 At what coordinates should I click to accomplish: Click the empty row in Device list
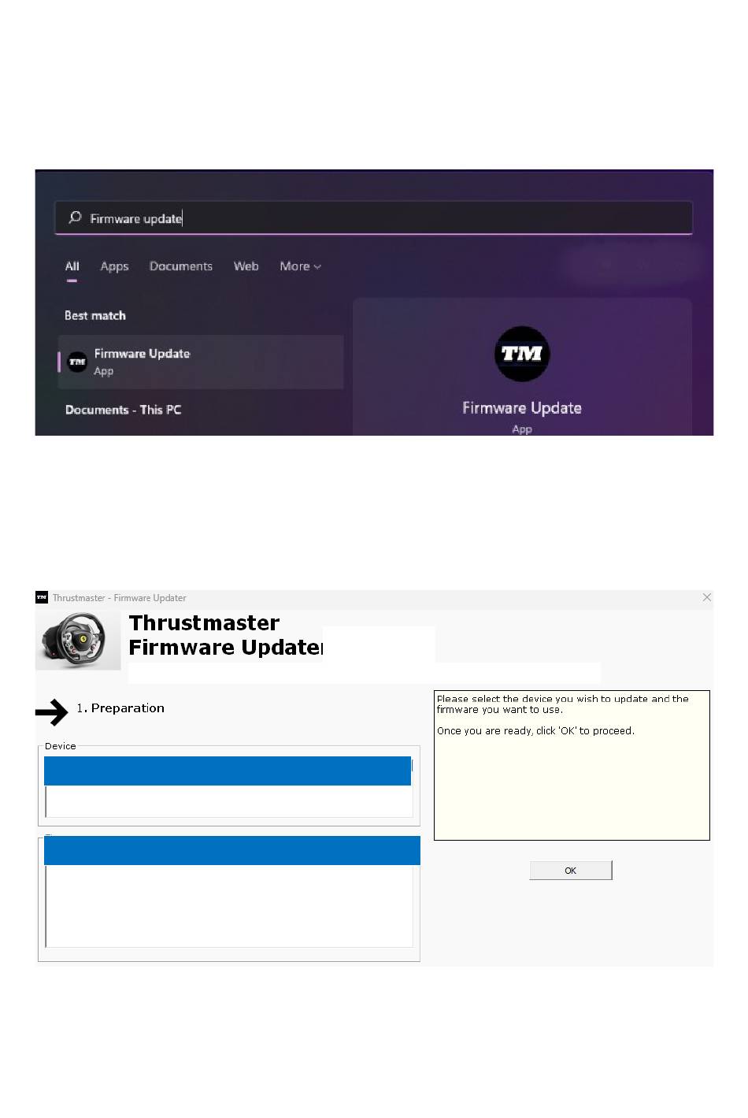[229, 801]
